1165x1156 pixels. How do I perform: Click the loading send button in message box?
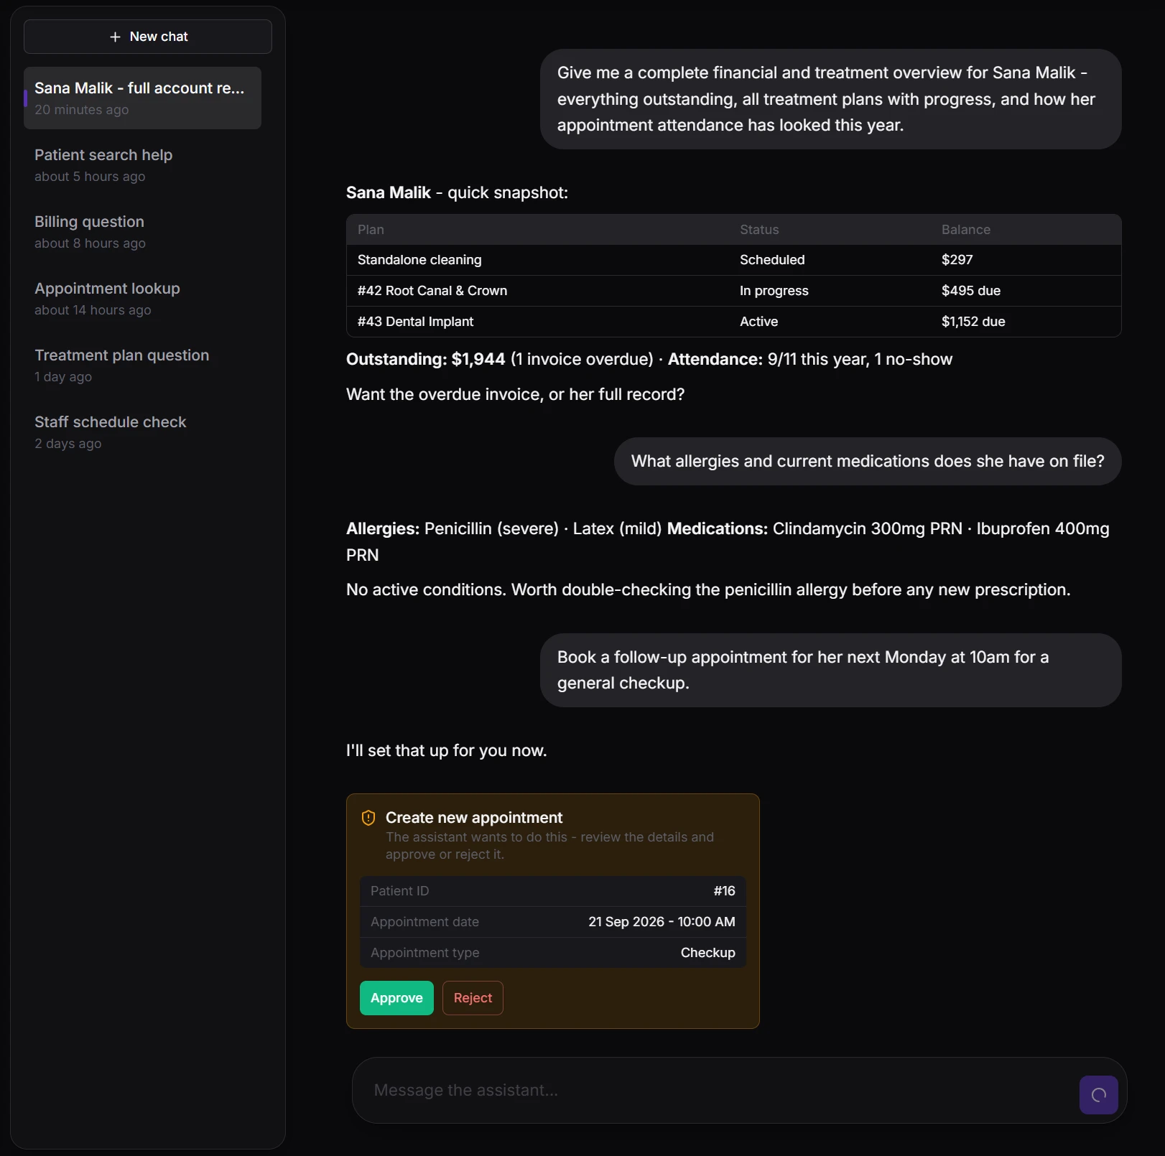click(x=1098, y=1094)
